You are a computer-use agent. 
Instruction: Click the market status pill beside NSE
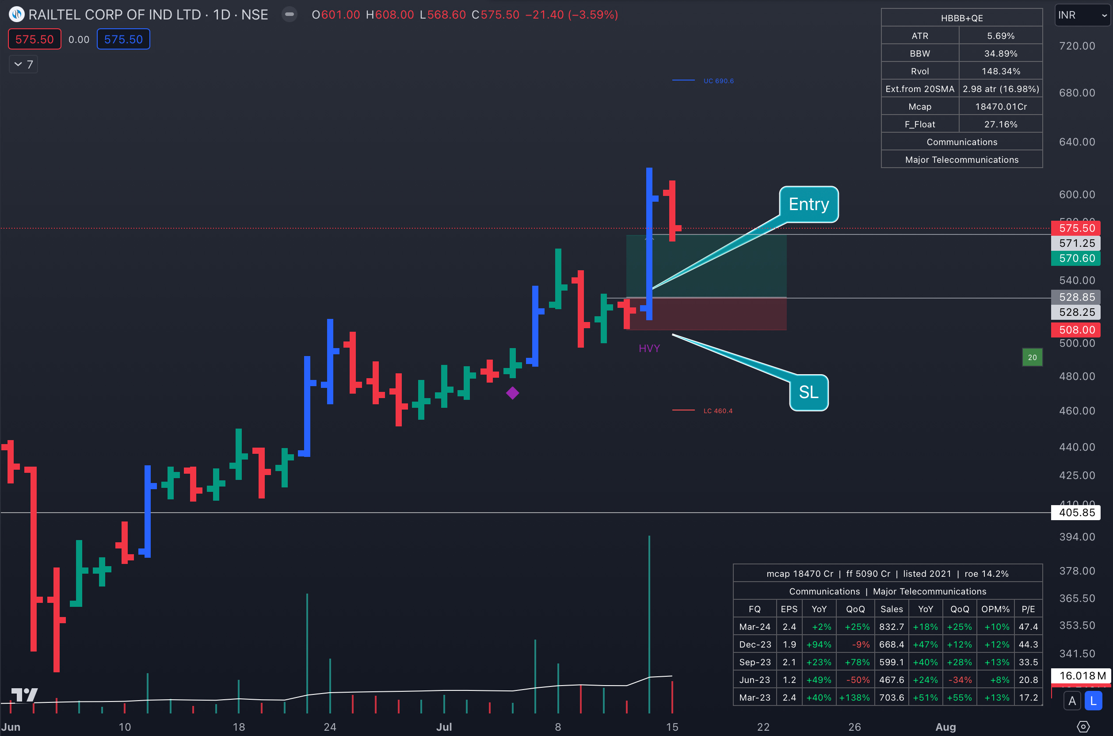[x=290, y=15]
